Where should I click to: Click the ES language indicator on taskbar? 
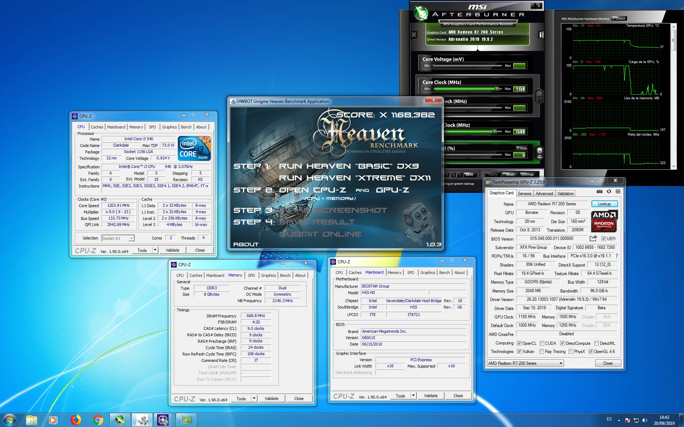[609, 419]
